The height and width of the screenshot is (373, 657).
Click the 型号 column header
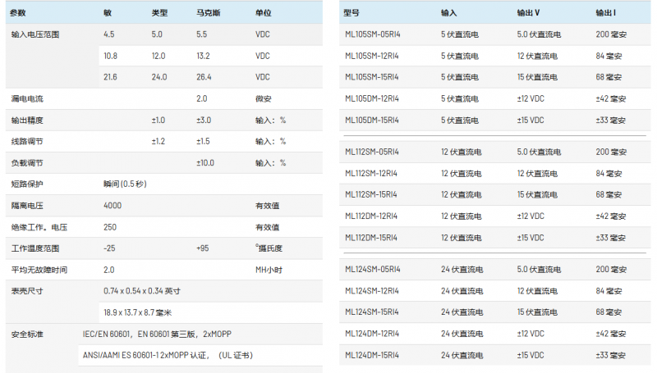(351, 13)
